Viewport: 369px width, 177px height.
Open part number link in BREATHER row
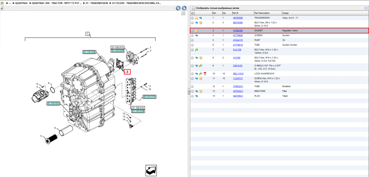tap(238, 91)
